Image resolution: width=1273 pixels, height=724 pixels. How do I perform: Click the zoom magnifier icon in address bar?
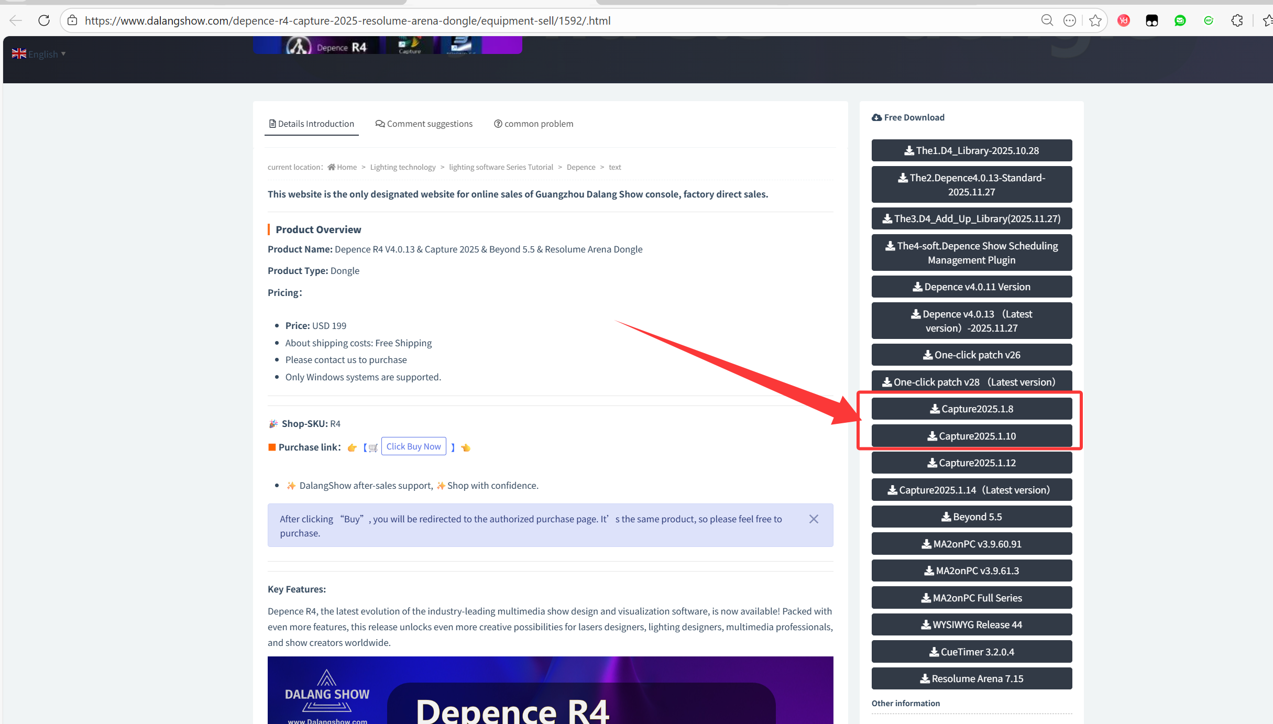1047,20
